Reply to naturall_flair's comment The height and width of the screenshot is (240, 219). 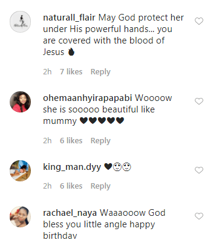pos(100,72)
